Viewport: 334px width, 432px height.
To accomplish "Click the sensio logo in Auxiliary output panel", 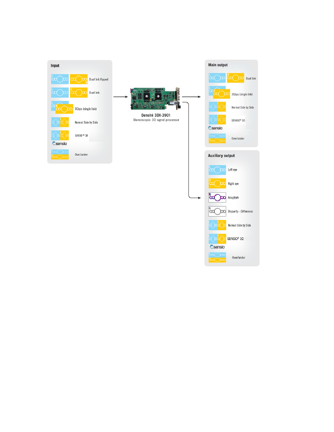I will pos(217,247).
